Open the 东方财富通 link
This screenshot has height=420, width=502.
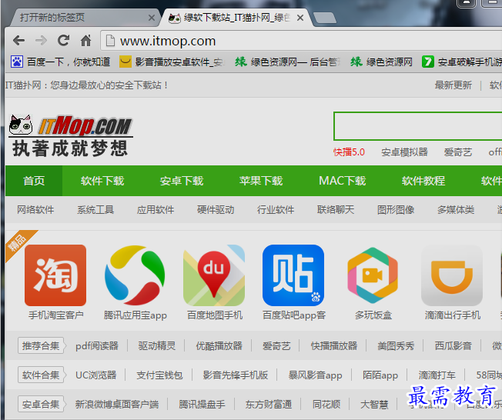click(x=269, y=405)
